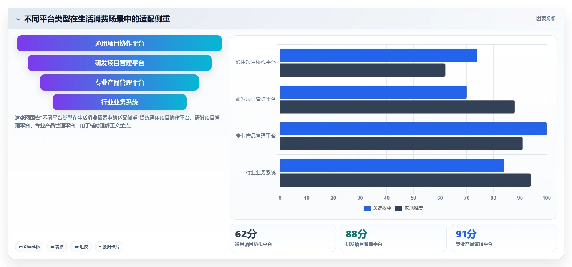
Task: Click the description paragraph starting 这张图围绕
Action: 117,122
